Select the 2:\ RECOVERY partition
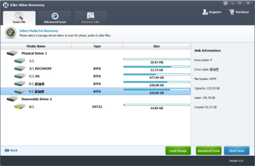Screen dimensions: 255x166 click(x=95, y=69)
